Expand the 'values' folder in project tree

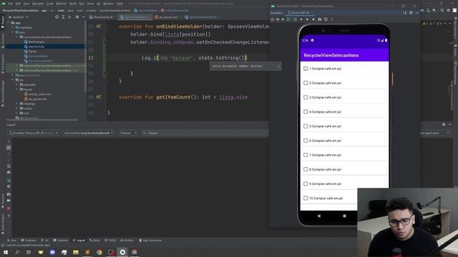17,109
